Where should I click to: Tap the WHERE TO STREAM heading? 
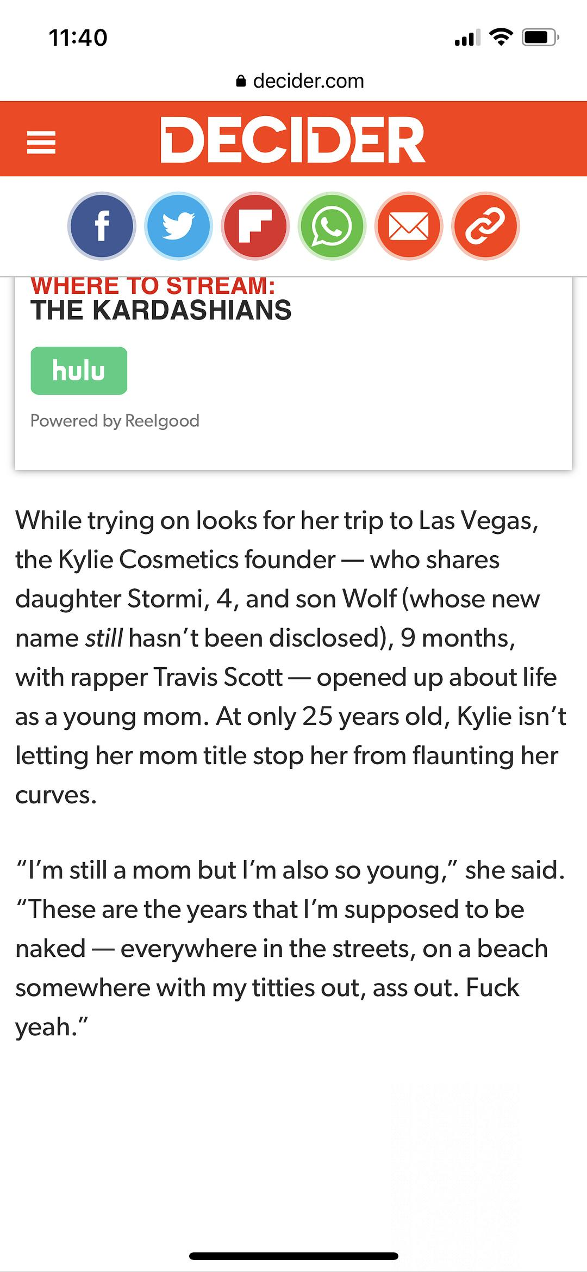coord(153,286)
